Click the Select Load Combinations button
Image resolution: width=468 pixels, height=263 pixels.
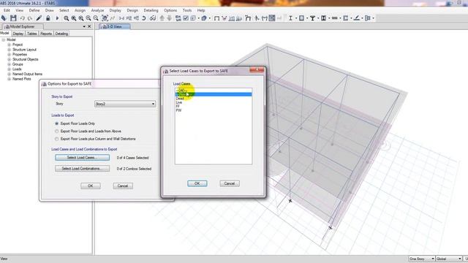point(82,169)
